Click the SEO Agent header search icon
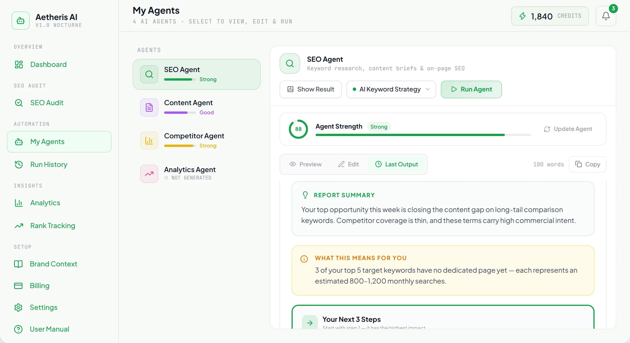This screenshot has height=343, width=630. click(x=290, y=63)
